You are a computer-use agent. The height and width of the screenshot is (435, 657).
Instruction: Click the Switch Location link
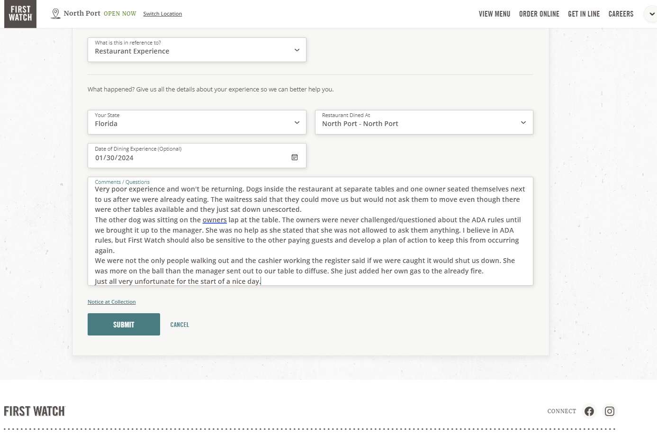[x=162, y=14]
